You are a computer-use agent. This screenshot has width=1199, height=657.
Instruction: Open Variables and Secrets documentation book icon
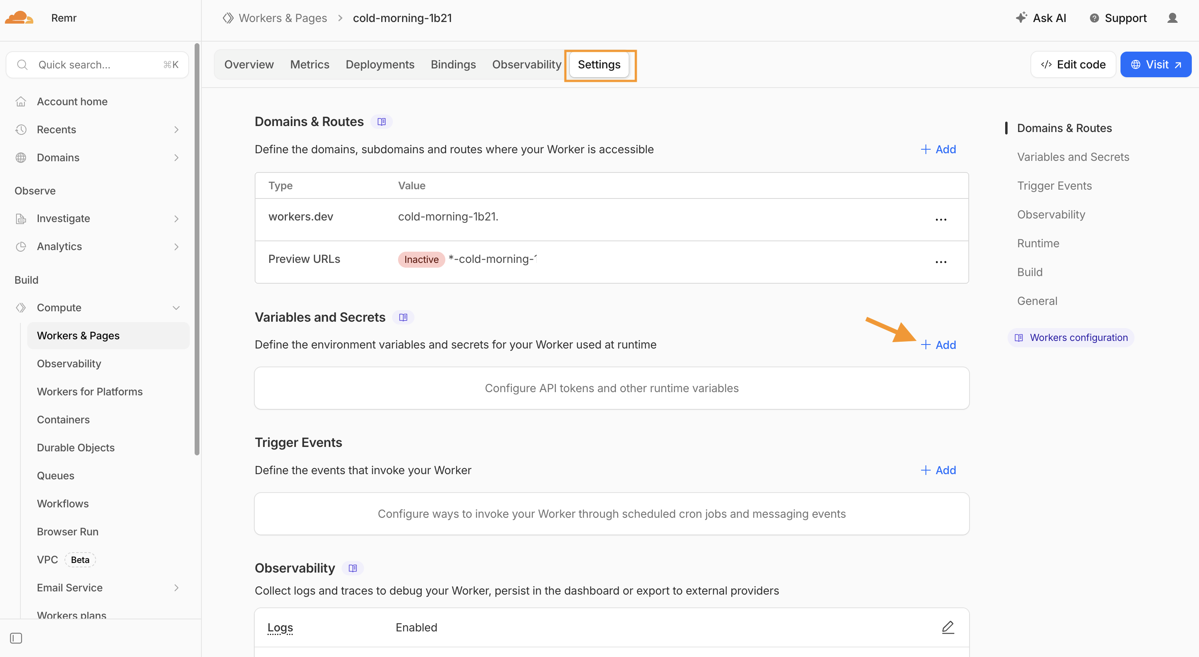(x=403, y=317)
